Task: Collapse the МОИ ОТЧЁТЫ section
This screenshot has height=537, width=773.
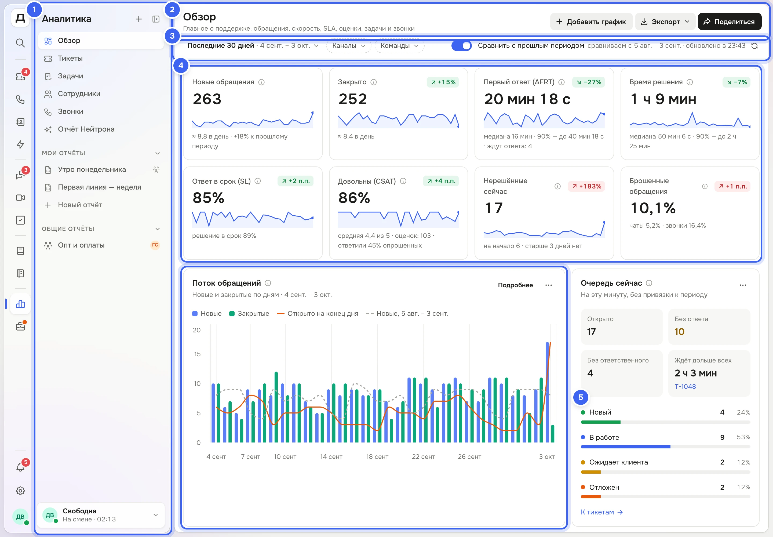Action: 158,153
